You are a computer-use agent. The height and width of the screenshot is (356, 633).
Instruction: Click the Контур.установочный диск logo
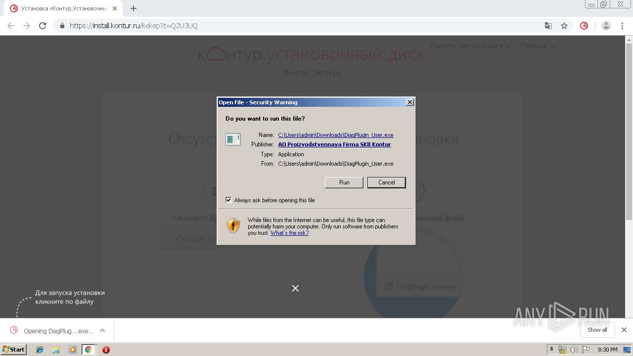311,54
